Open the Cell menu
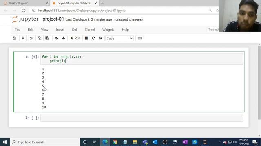This screenshot has height=146, width=261. coord(75,30)
